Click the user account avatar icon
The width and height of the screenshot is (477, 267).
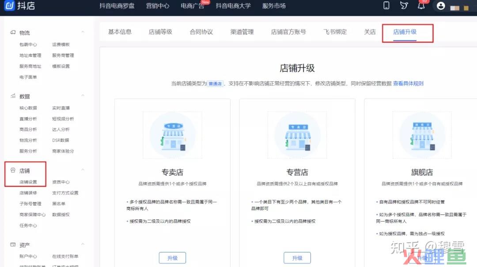click(x=441, y=6)
